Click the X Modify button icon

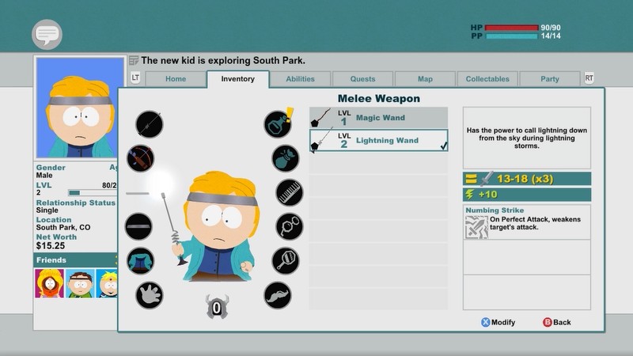pyautogui.click(x=486, y=322)
